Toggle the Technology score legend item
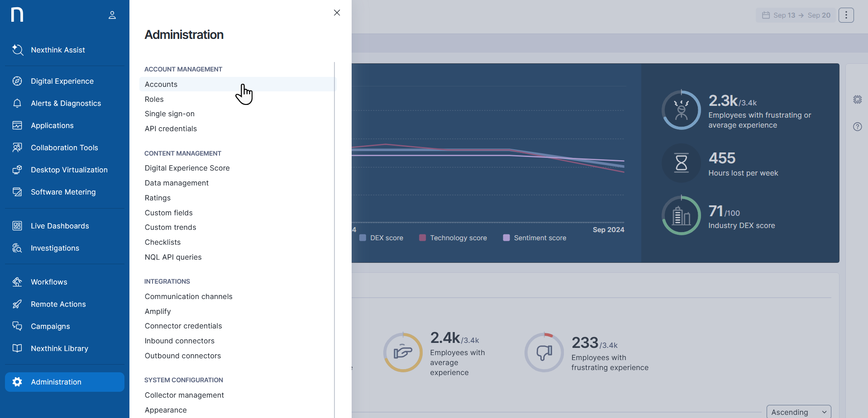Viewport: 868px width, 418px height. pos(453,238)
